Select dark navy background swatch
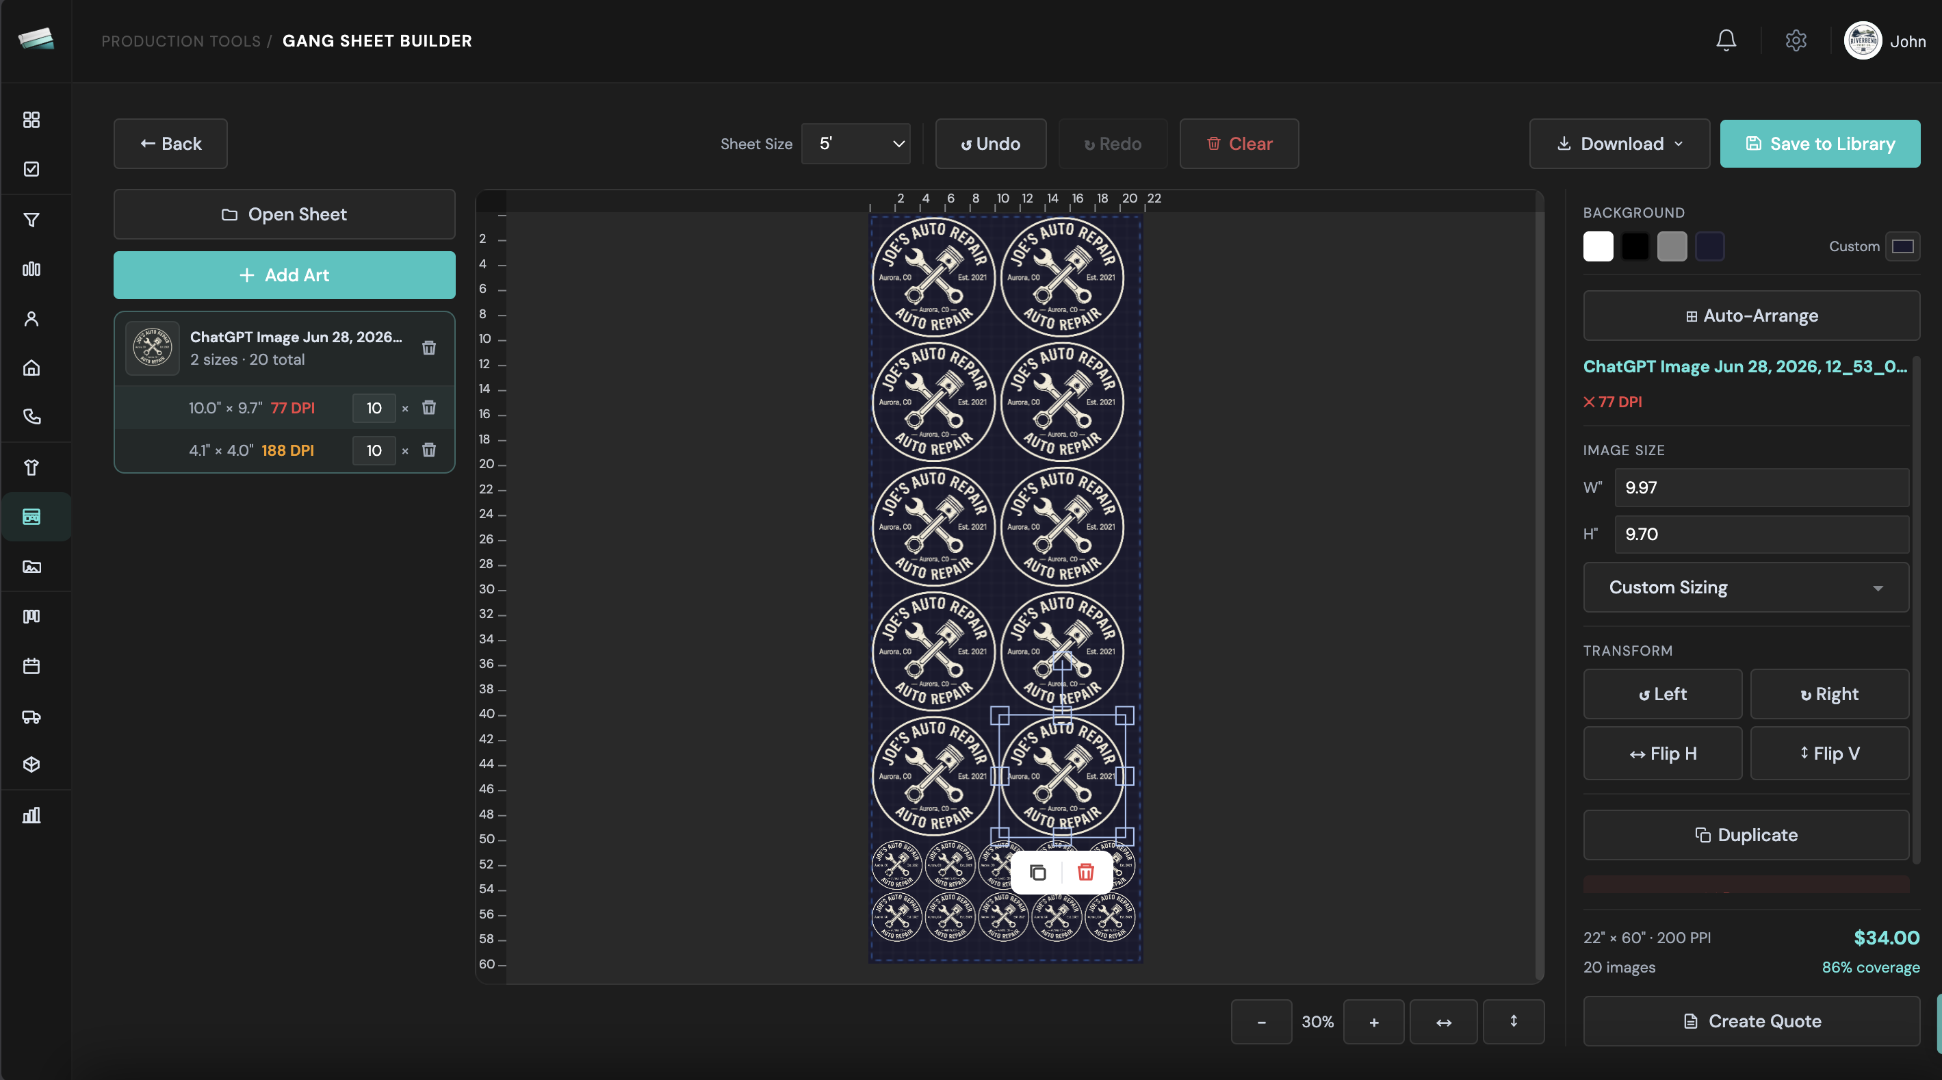The height and width of the screenshot is (1080, 1942). pyautogui.click(x=1710, y=246)
